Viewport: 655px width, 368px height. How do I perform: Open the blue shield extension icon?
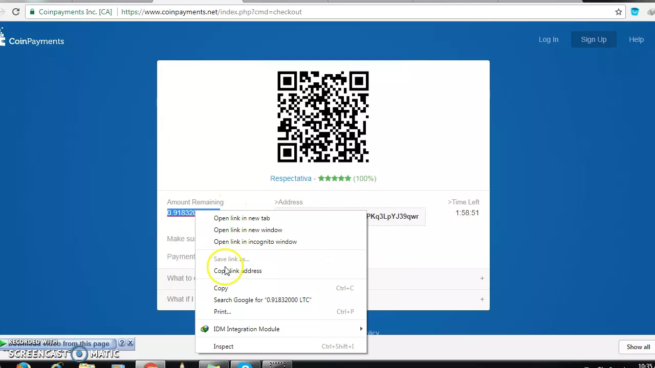point(635,12)
